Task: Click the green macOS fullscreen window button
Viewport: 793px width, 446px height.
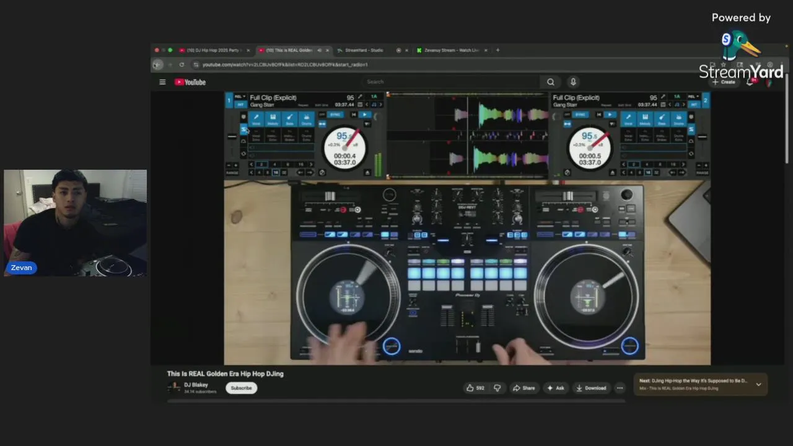Action: point(170,50)
